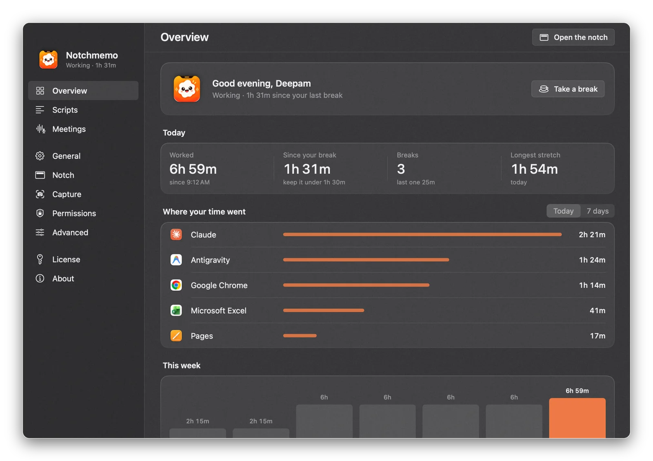Click the Pages 17m duration
Viewport: 653px width, 461px height.
598,335
